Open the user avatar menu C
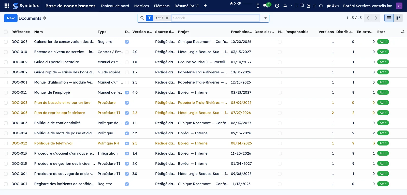Image resolution: width=407 pixels, height=195 pixels. tap(399, 6)
